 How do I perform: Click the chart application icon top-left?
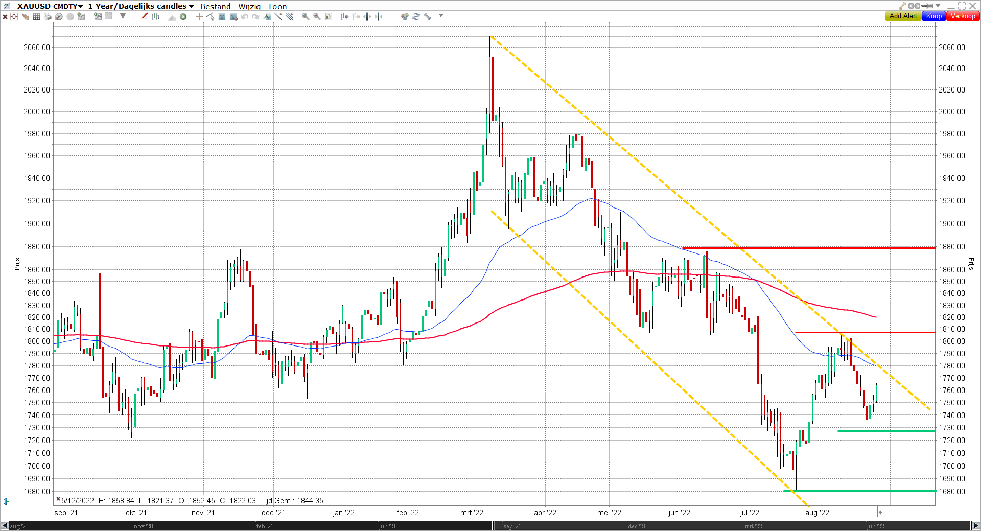[7, 6]
